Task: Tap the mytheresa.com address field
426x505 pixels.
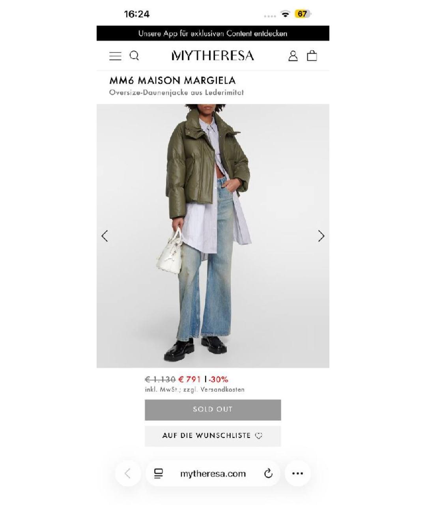Action: 213,473
